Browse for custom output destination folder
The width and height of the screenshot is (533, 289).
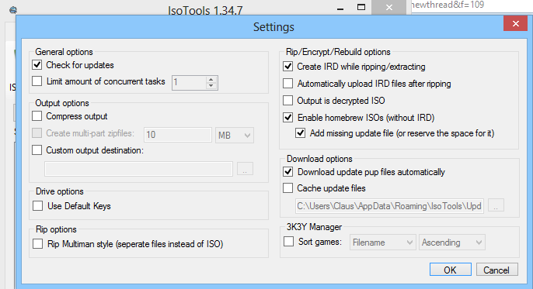click(x=245, y=169)
